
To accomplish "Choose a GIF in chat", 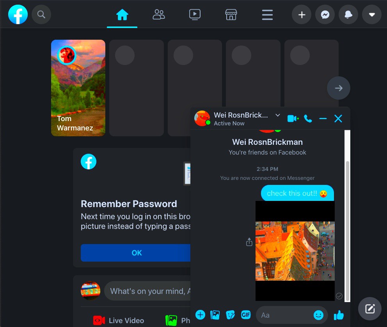I will click(246, 315).
